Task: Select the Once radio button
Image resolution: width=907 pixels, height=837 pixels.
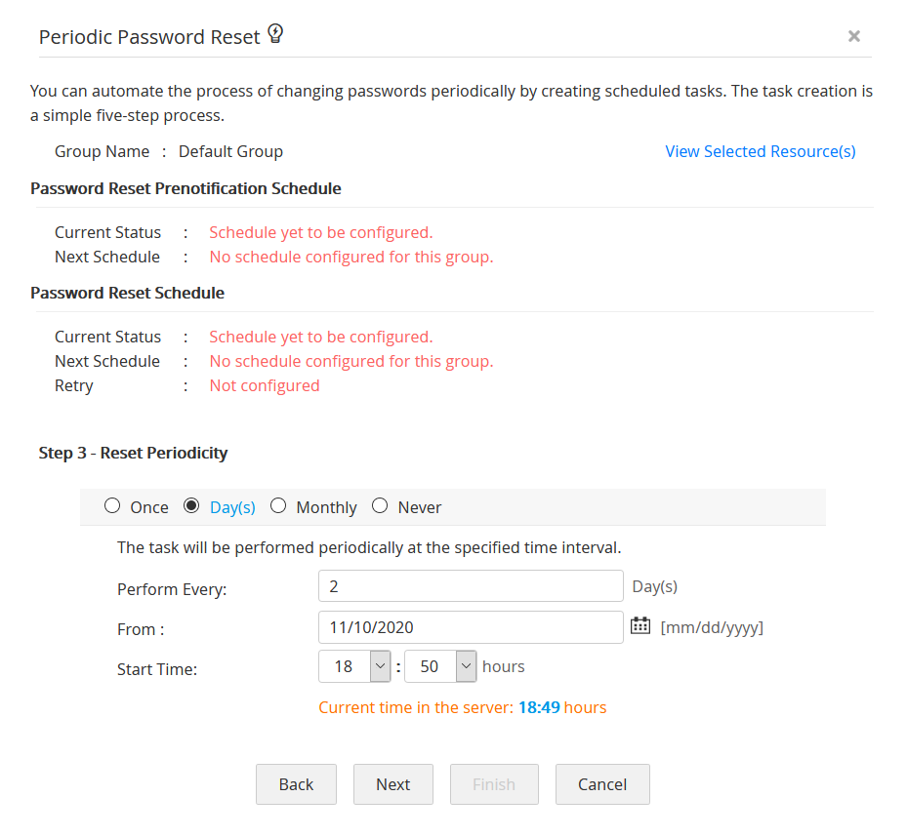Action: pos(112,506)
